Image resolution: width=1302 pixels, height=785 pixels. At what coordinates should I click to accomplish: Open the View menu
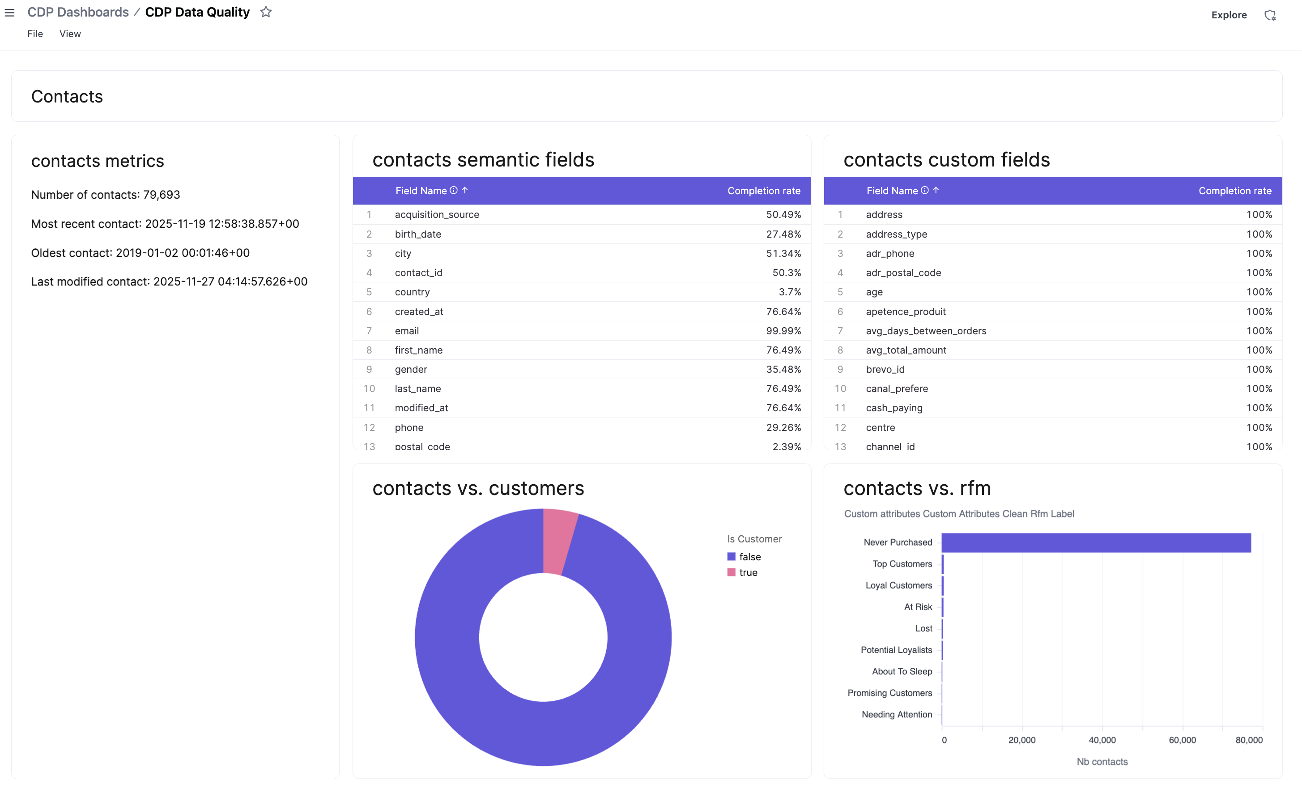coord(70,33)
